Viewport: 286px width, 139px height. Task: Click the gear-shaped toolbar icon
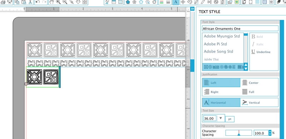click(x=216, y=2)
